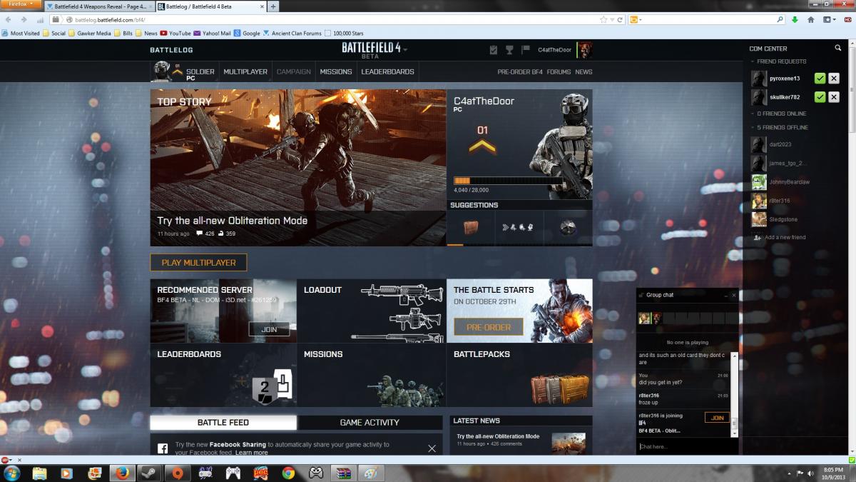Open the YouTube bookmark
This screenshot has height=482, width=856.
click(175, 33)
